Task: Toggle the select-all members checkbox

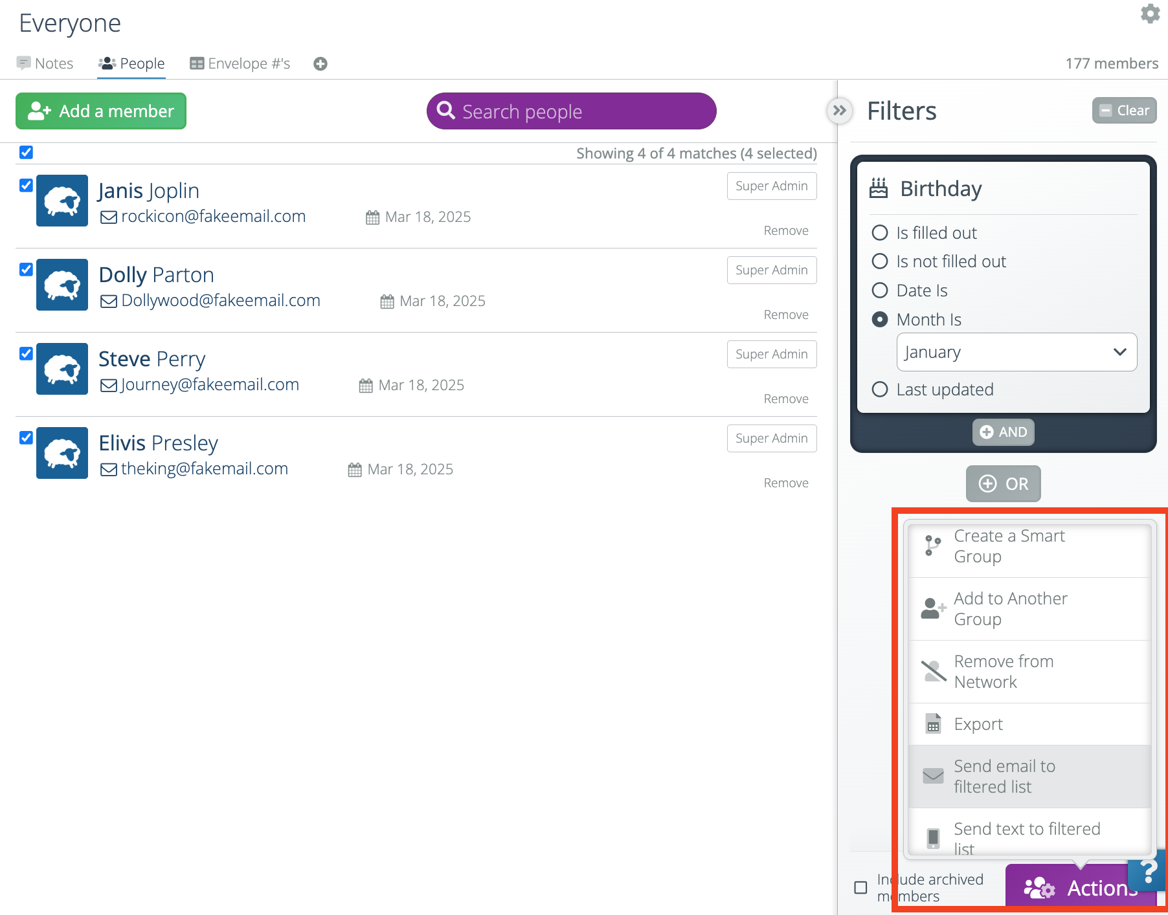Action: (26, 152)
